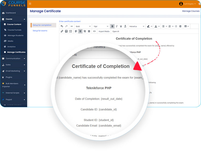Open Manage Students in the sidebar
The image size is (201, 151).
pos(16,35)
